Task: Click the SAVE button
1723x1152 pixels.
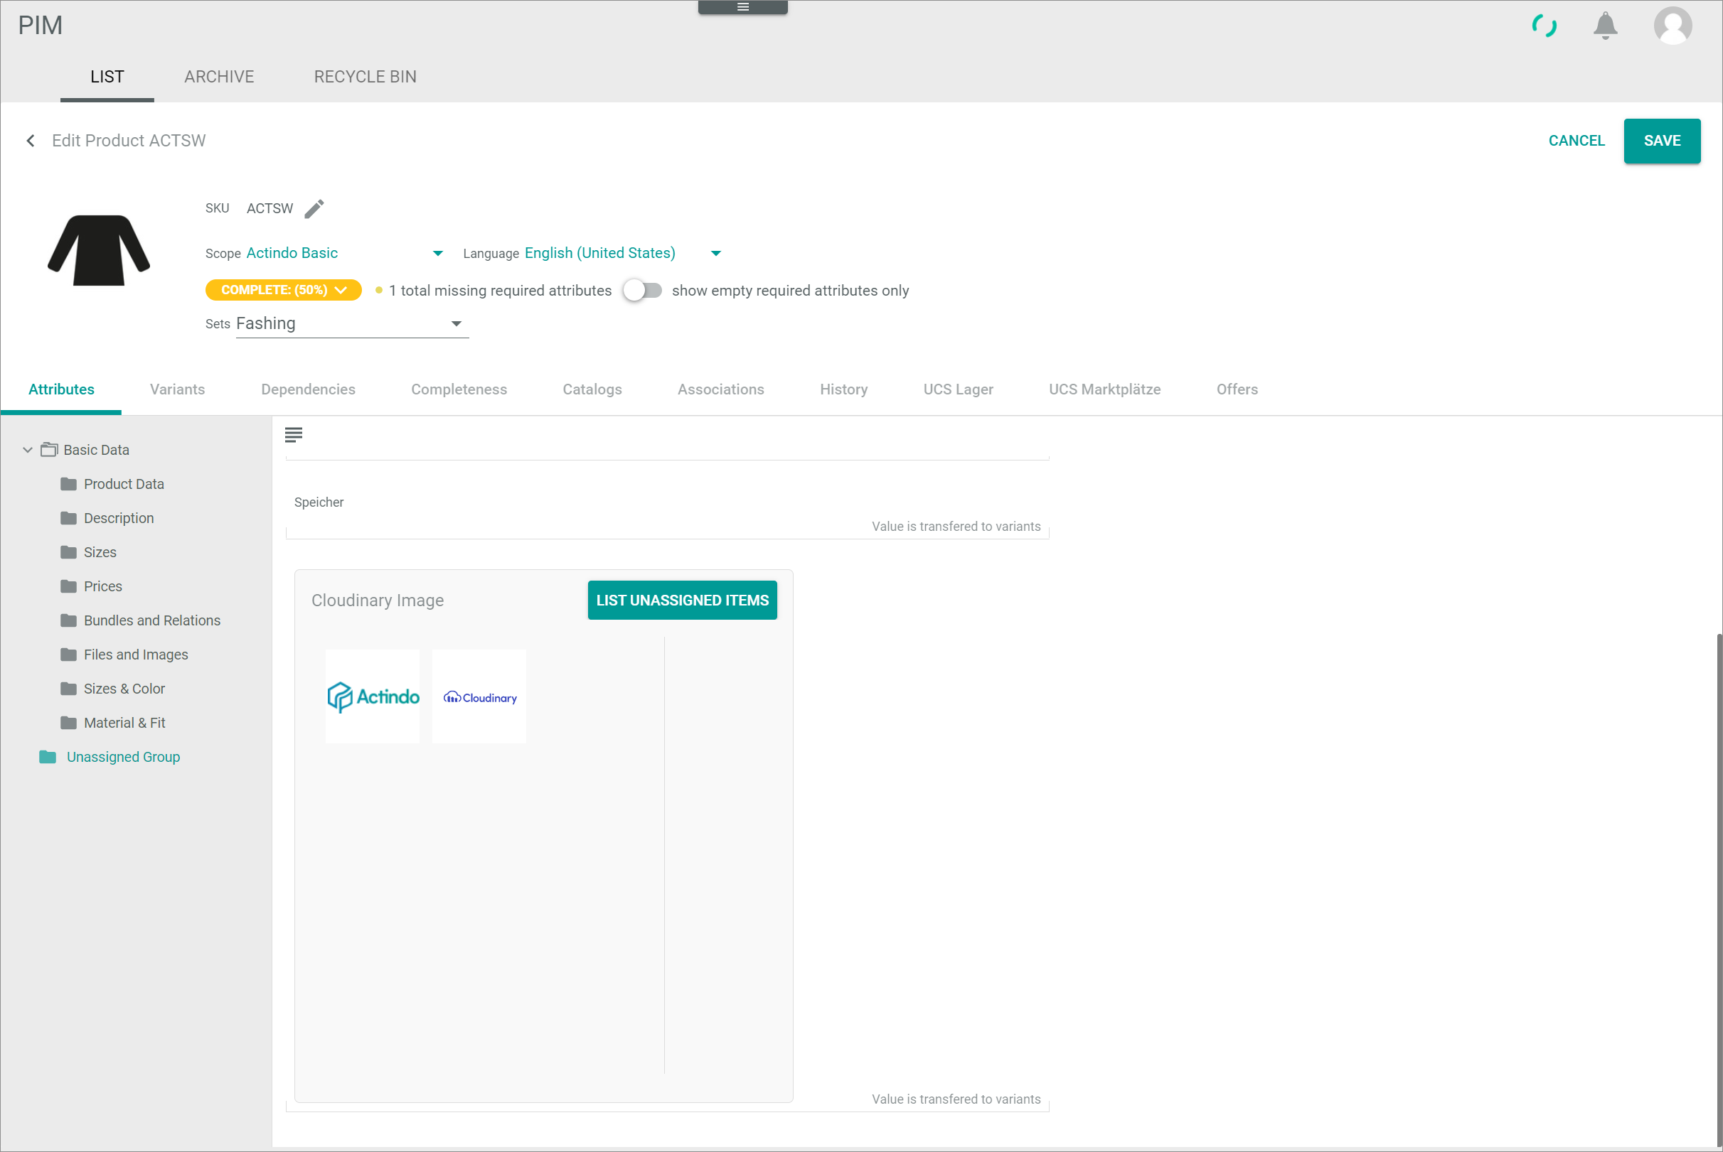Action: tap(1661, 140)
